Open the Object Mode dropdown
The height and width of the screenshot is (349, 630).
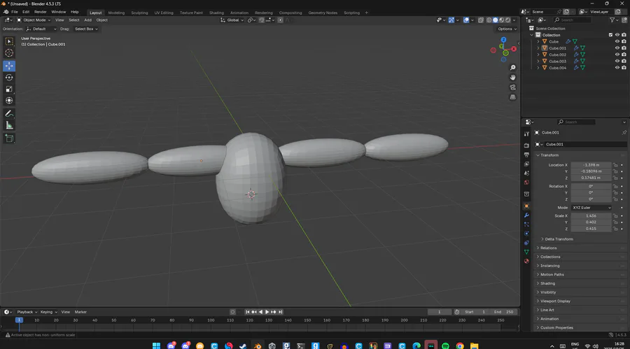34,20
